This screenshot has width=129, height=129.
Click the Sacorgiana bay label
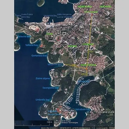tap(50, 88)
